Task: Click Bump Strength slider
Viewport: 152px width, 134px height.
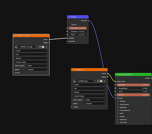Action: pyautogui.click(x=78, y=28)
